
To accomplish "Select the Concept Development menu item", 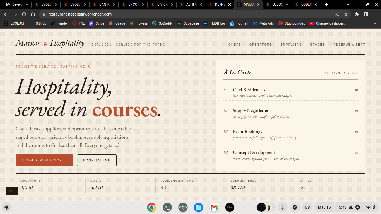I will tap(291, 155).
